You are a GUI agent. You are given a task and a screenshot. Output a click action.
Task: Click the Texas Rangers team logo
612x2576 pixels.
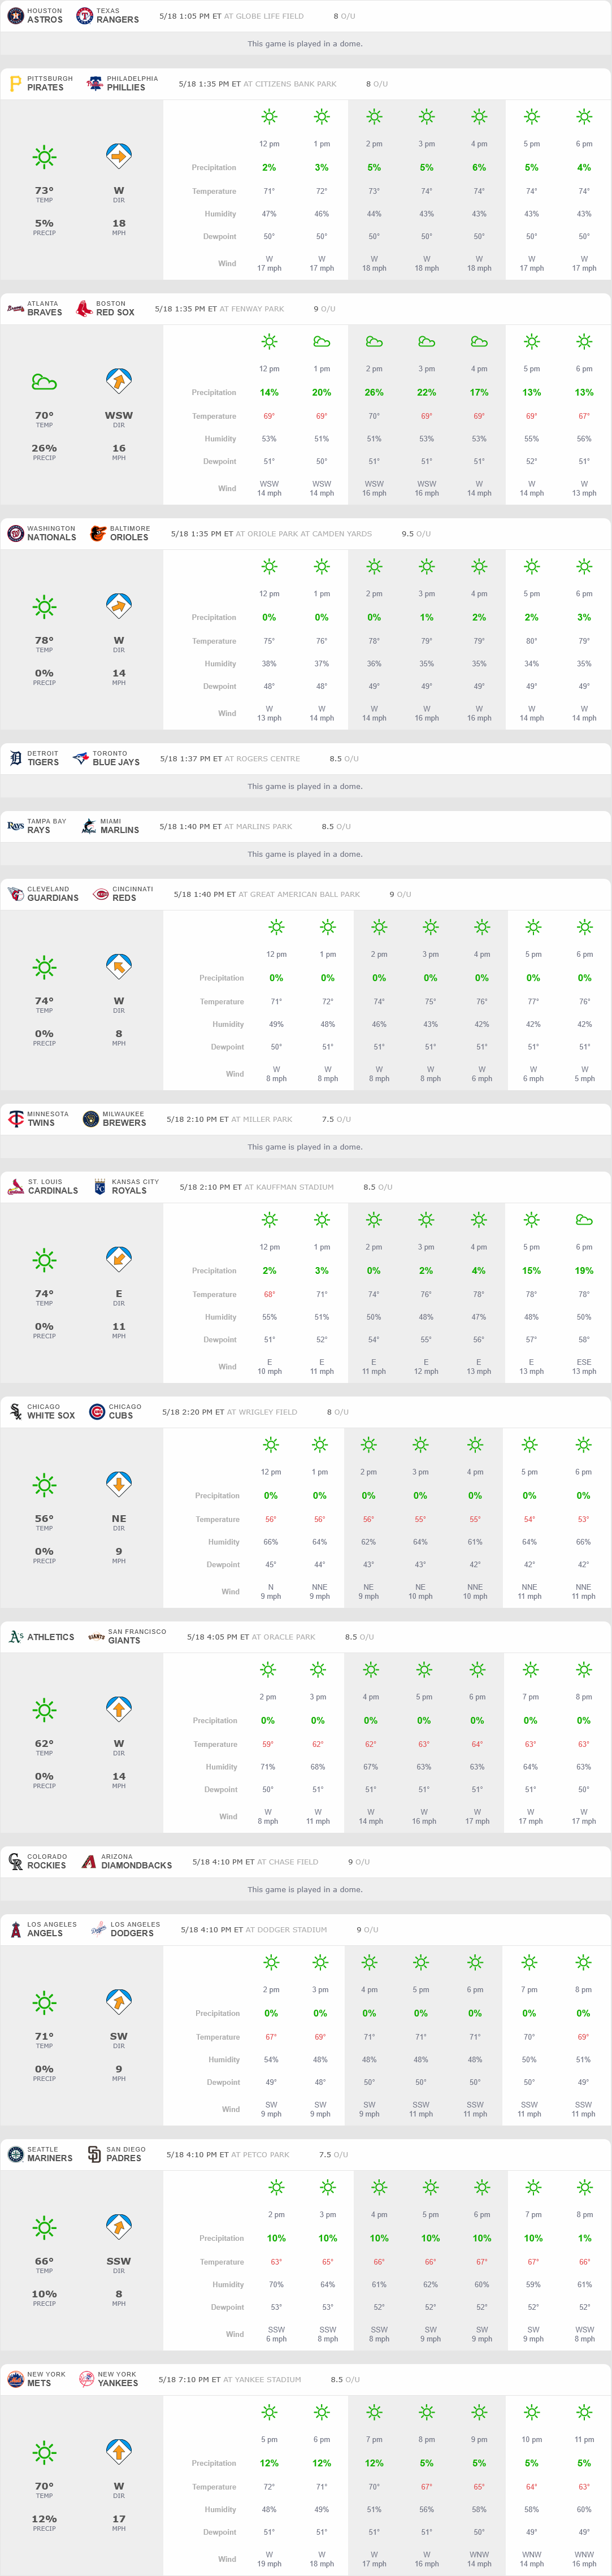85,16
